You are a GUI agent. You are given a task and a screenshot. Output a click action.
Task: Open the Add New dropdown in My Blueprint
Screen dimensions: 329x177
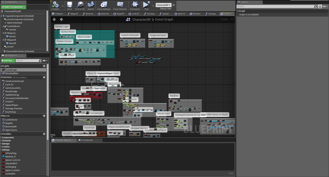tap(8, 60)
